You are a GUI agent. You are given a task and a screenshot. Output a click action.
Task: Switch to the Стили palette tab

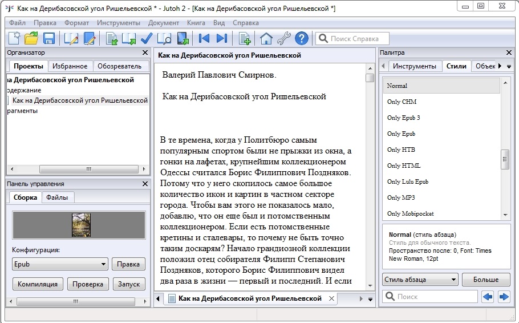point(456,66)
